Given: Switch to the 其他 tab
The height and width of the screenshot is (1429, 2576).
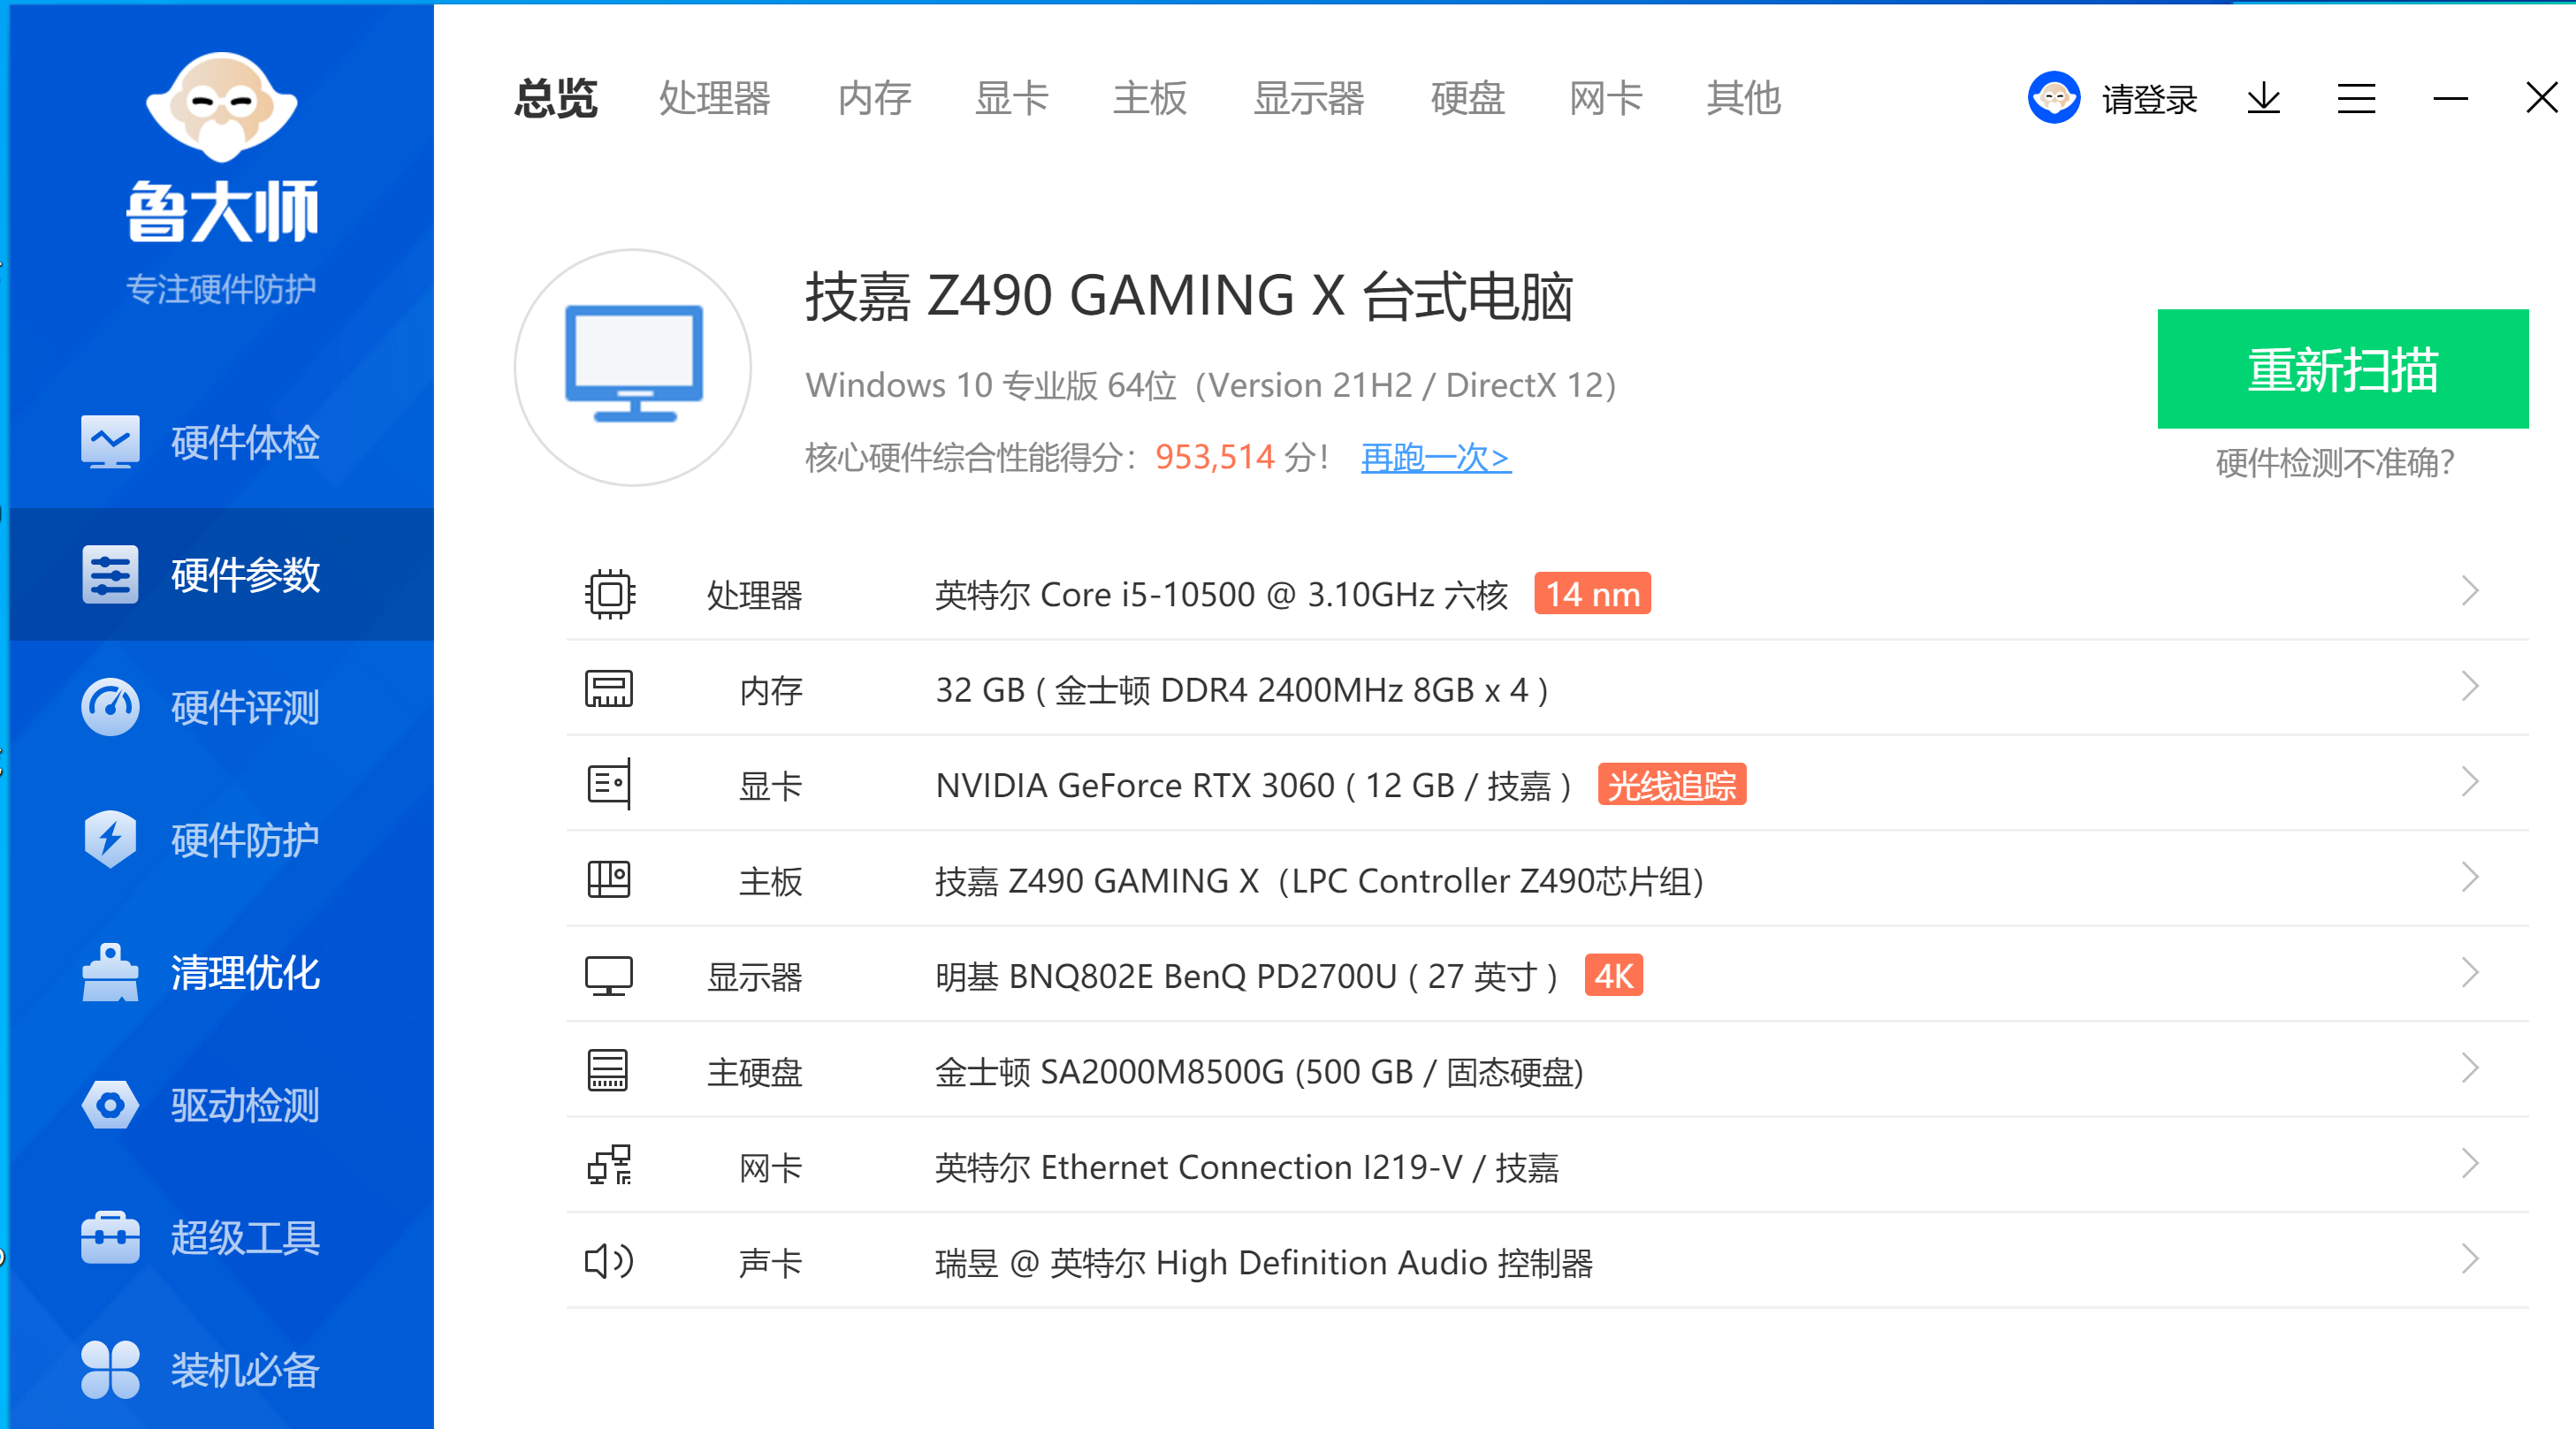Looking at the screenshot, I should pyautogui.click(x=1744, y=98).
